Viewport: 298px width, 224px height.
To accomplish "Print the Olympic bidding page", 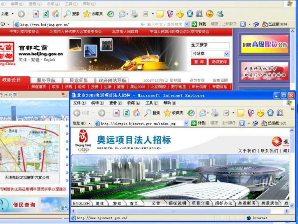I will (215, 113).
